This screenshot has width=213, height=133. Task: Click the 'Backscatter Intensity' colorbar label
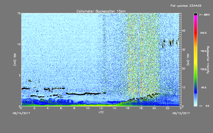point(208,60)
